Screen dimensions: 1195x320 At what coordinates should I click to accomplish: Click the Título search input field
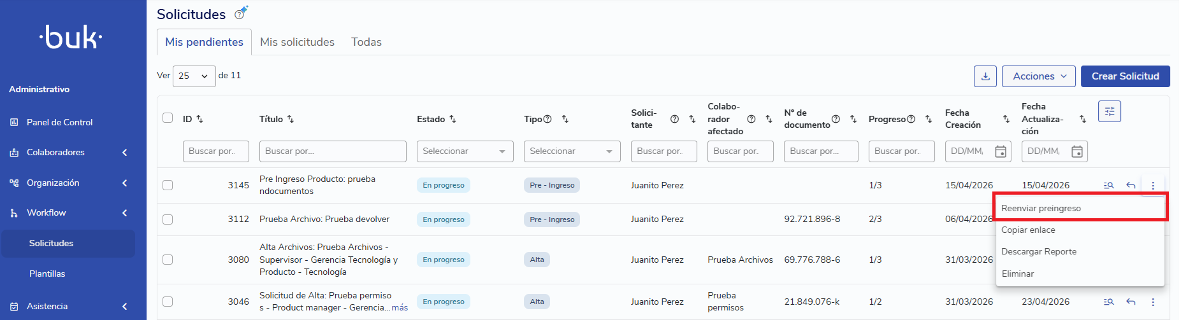pyautogui.click(x=332, y=151)
